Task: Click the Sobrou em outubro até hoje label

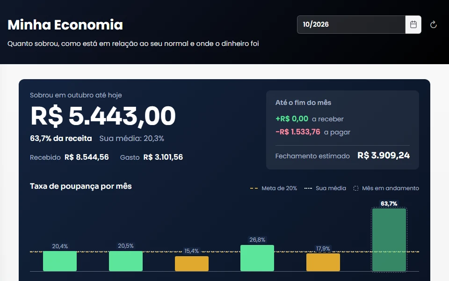Action: [x=76, y=95]
